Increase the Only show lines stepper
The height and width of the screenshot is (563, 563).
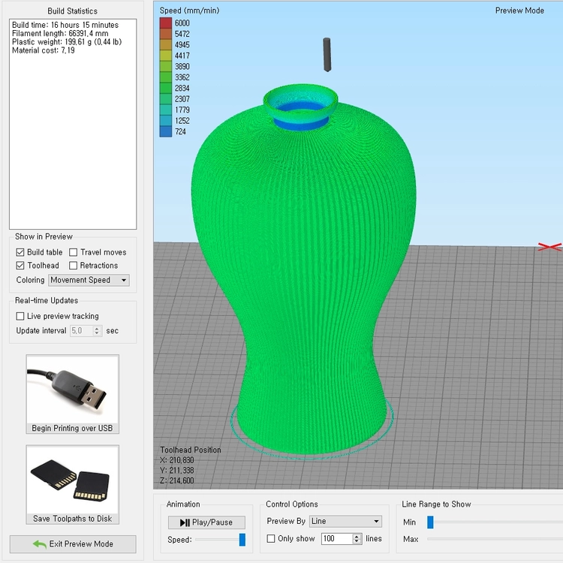click(x=357, y=536)
